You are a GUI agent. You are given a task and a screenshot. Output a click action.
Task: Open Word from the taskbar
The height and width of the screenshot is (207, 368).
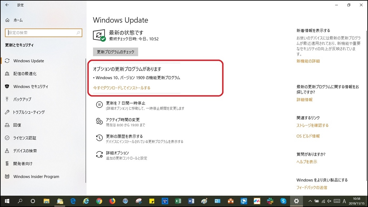click(x=191, y=201)
